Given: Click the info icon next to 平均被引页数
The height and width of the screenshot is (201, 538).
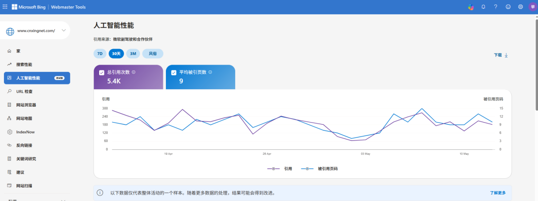Looking at the screenshot, I should point(210,72).
